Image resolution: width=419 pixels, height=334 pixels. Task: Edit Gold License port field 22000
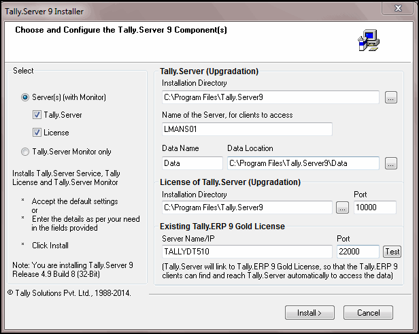point(358,252)
